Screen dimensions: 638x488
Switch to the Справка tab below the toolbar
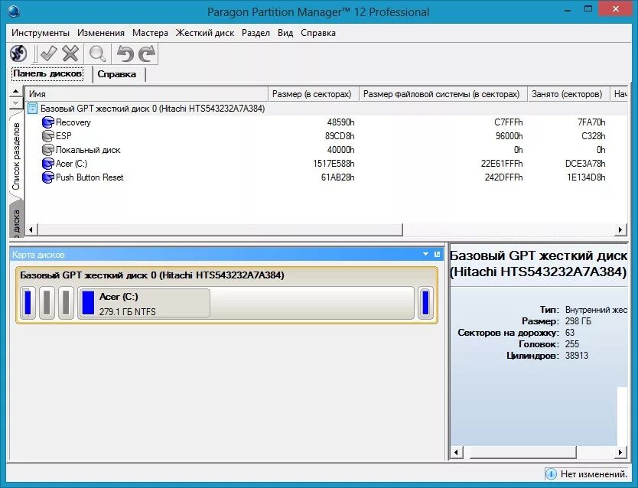point(117,74)
